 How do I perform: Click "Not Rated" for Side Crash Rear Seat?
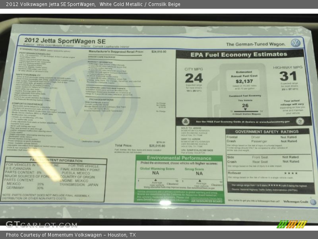(x=291, y=161)
